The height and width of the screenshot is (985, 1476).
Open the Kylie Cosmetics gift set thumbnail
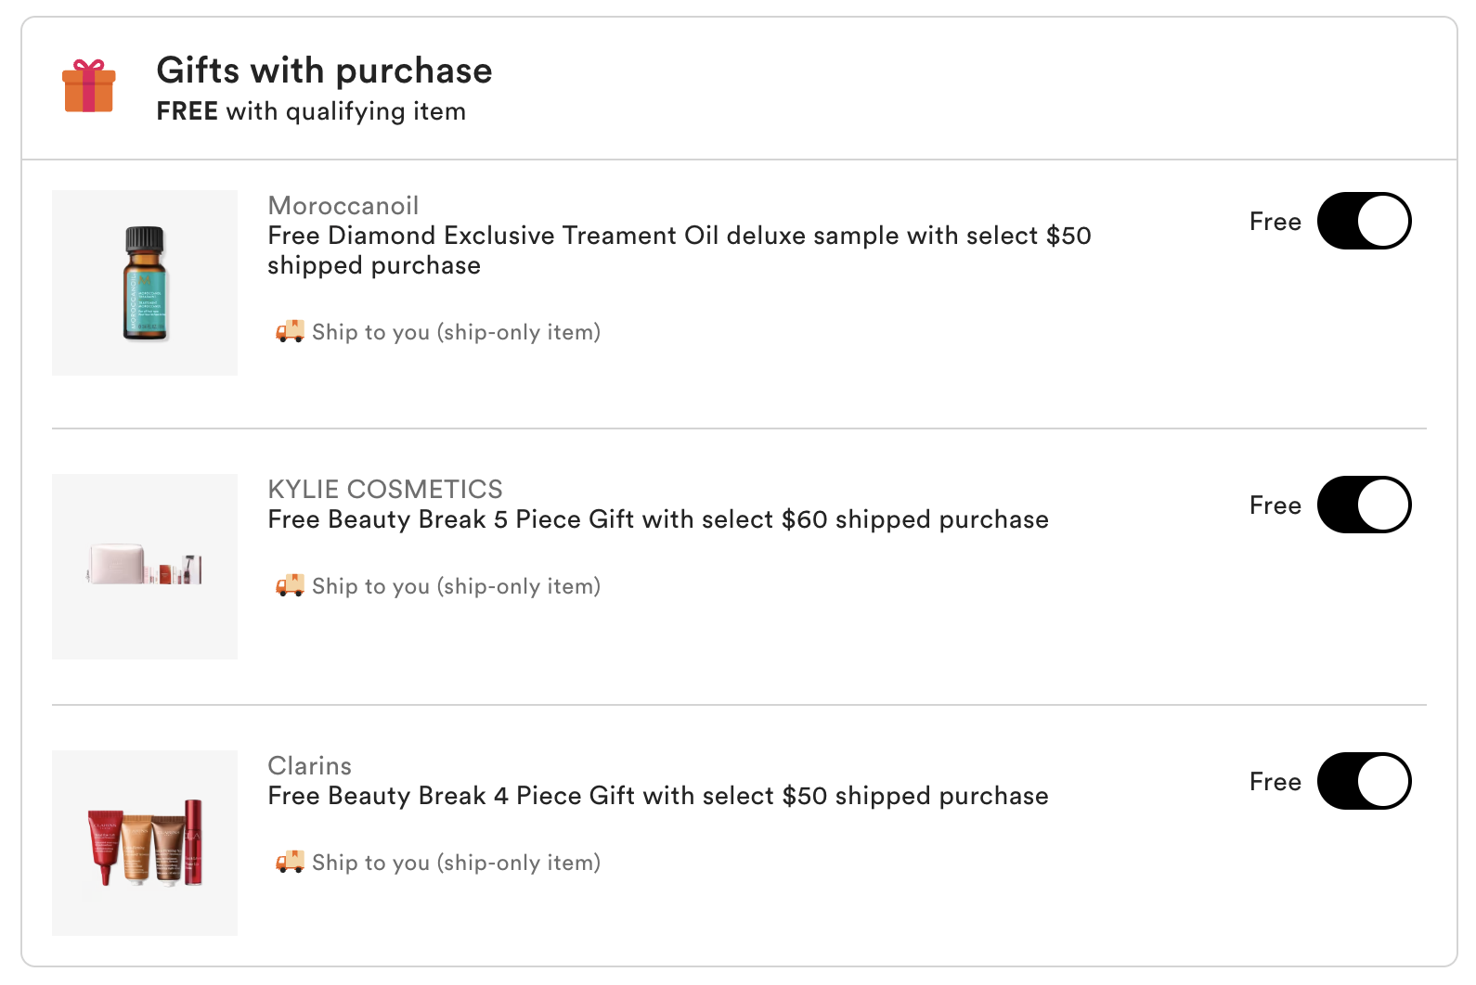coord(145,566)
